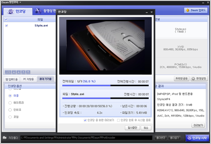211x144 pixels.
Task: Move file to bottom with double-down arrow icon
Action: tap(28, 72)
